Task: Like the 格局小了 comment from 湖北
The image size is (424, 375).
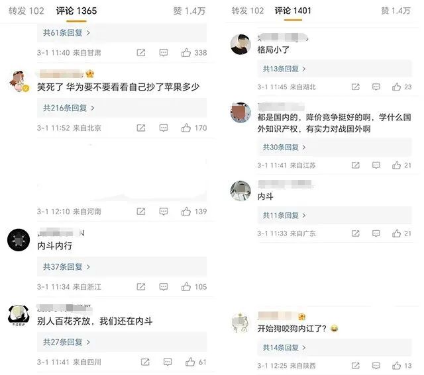Action: click(396, 87)
